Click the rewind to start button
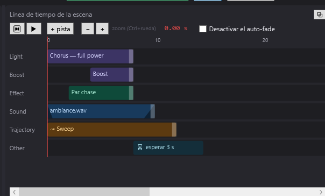325x196 pixels. (17, 29)
